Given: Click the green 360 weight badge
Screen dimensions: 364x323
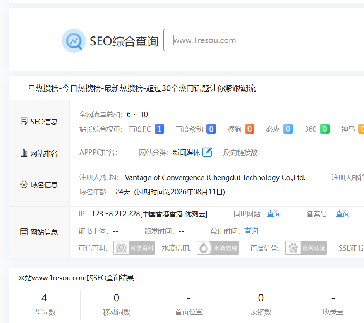Looking at the screenshot, I should point(325,129).
